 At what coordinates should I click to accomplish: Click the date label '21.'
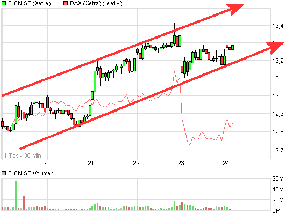tap(92, 163)
